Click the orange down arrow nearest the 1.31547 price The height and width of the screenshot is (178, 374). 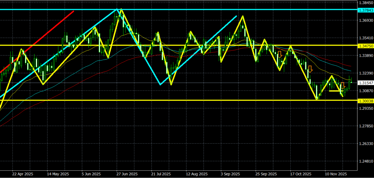pyautogui.click(x=342, y=86)
